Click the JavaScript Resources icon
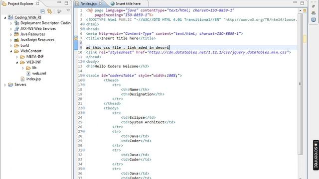The width and height of the screenshot is (319, 179). [x=16, y=40]
